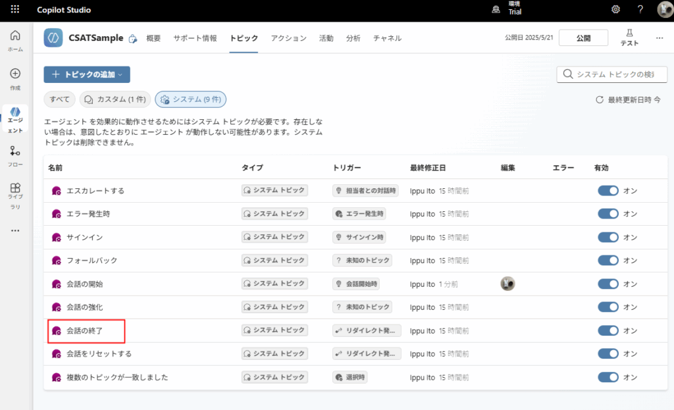This screenshot has width=674, height=410.
Task: Open the Test flask panel
Action: point(629,38)
